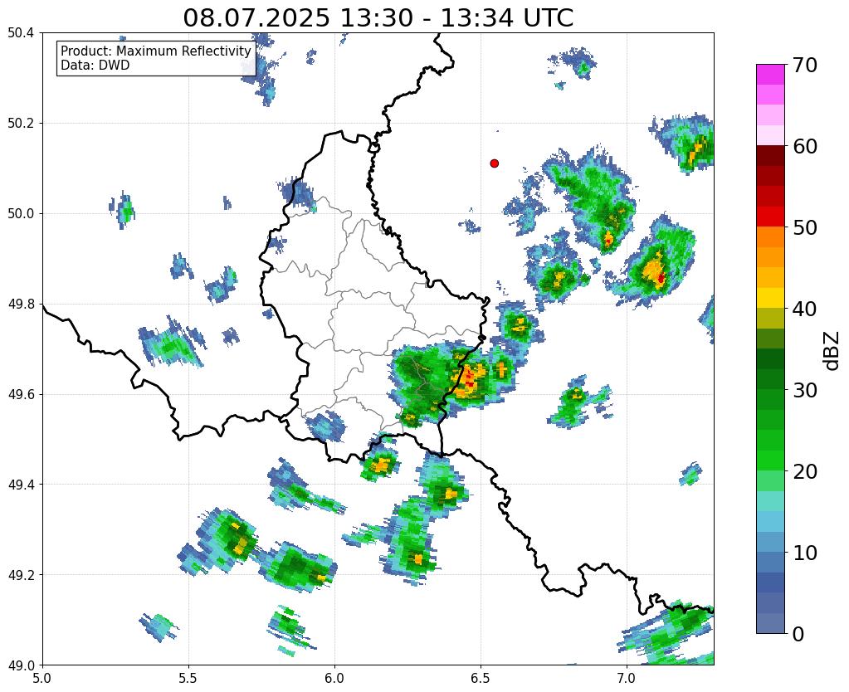Click the 'Product: Maximum Reflectivity' label
Screen dimensions: 849x692
[156, 51]
